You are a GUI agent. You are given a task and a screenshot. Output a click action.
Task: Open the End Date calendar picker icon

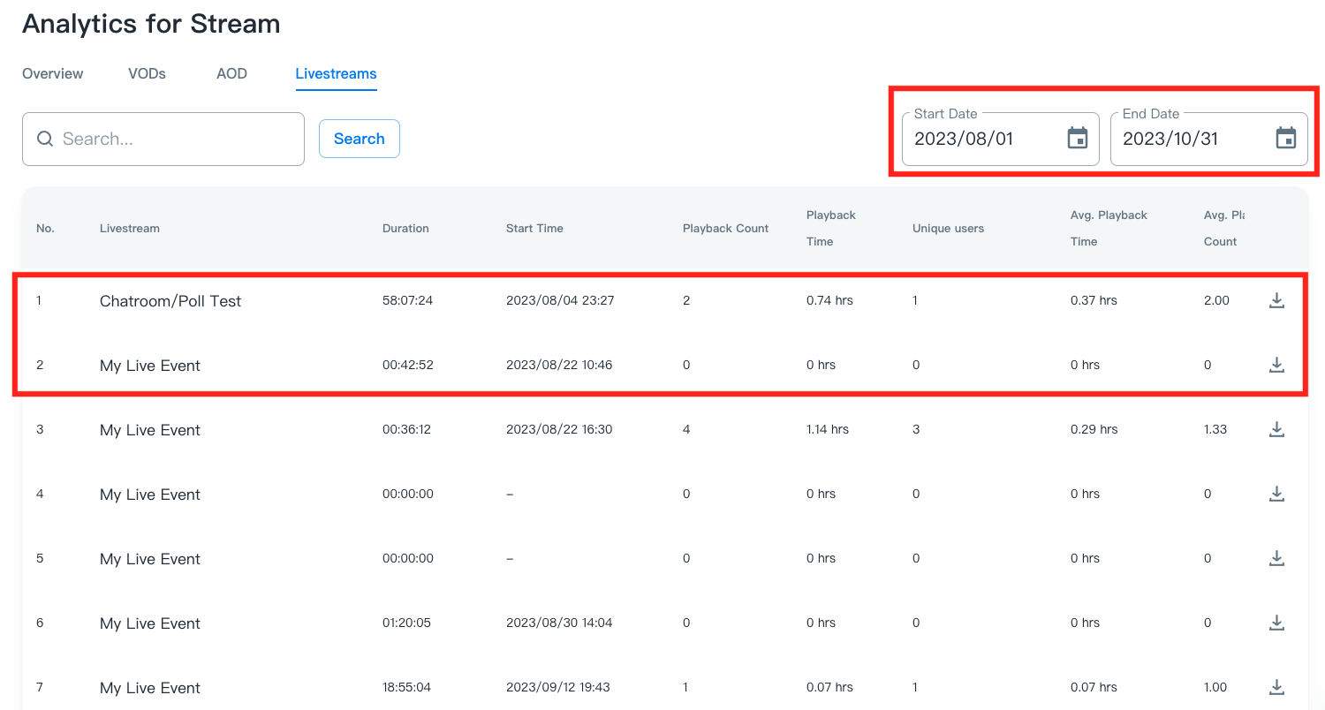point(1286,139)
